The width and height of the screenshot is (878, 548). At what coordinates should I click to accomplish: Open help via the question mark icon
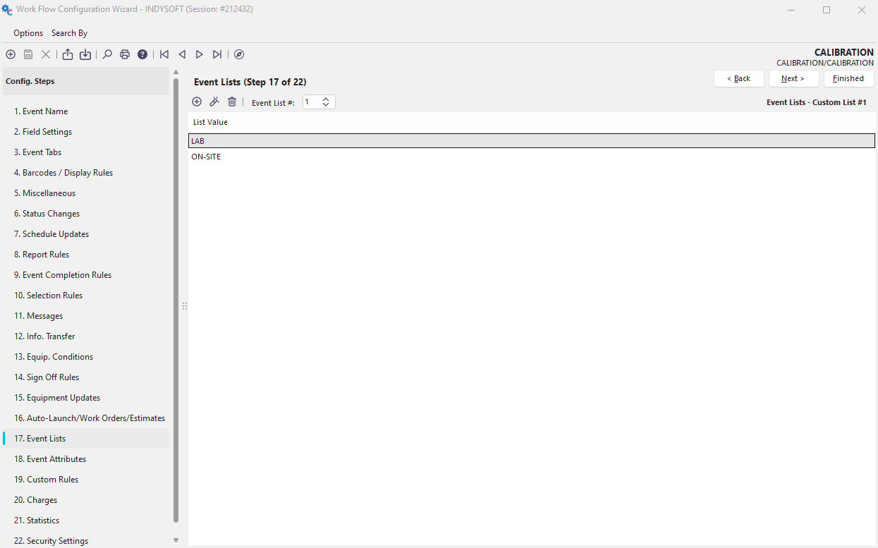click(142, 54)
